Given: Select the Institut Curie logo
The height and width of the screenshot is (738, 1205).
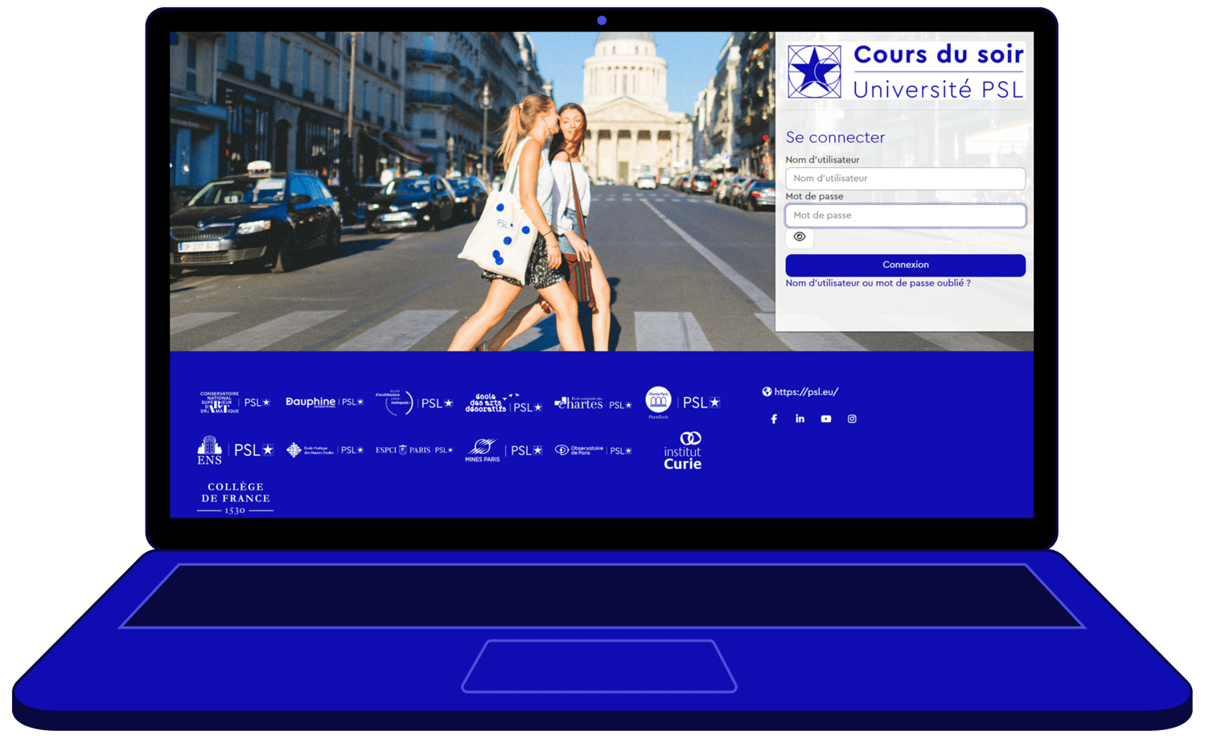Looking at the screenshot, I should point(683,450).
